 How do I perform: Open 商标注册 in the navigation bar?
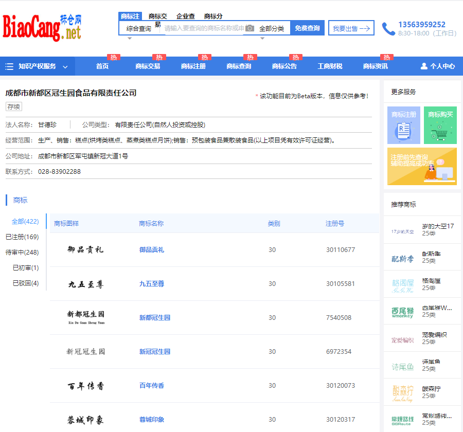click(x=193, y=66)
